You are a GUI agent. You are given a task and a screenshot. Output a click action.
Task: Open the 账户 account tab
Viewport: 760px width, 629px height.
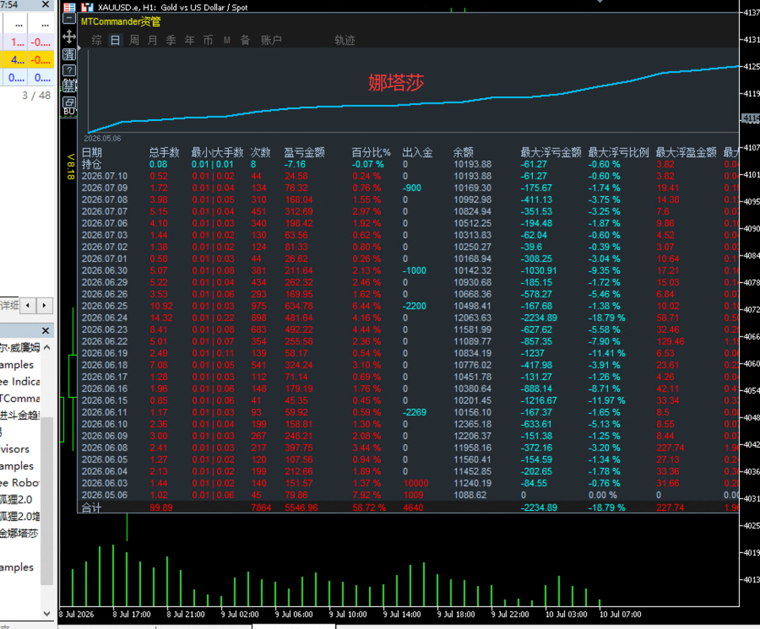tap(271, 40)
